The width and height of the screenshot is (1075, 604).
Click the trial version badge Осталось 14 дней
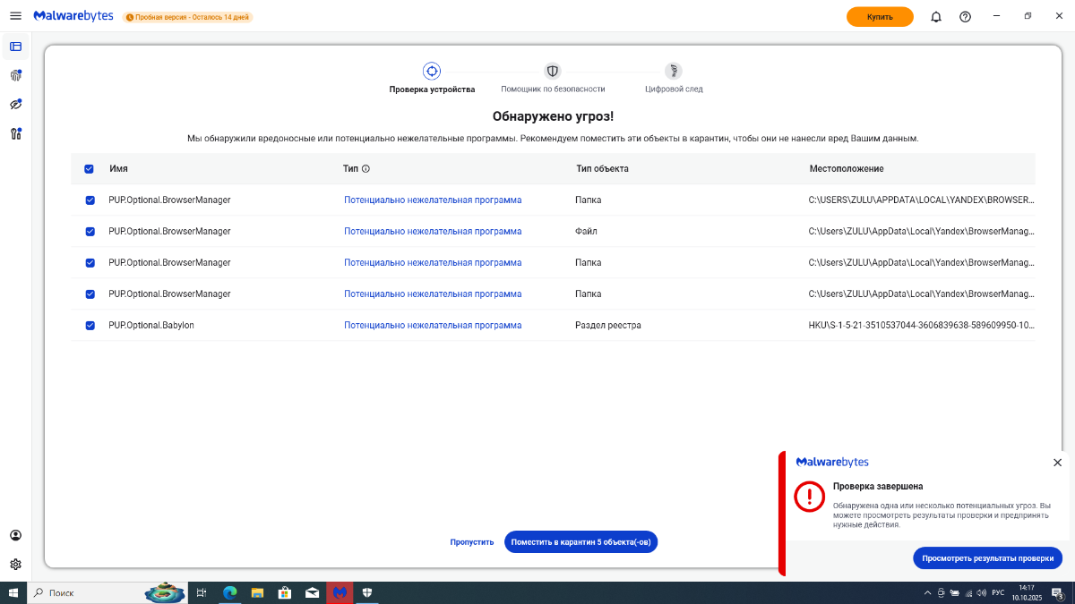[x=188, y=17]
